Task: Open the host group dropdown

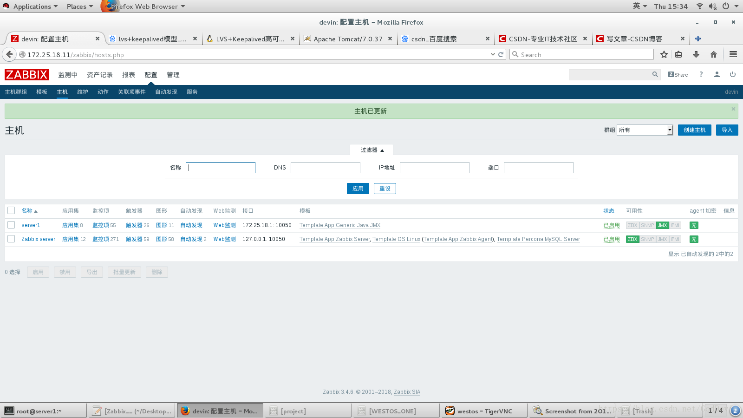Action: tap(645, 130)
